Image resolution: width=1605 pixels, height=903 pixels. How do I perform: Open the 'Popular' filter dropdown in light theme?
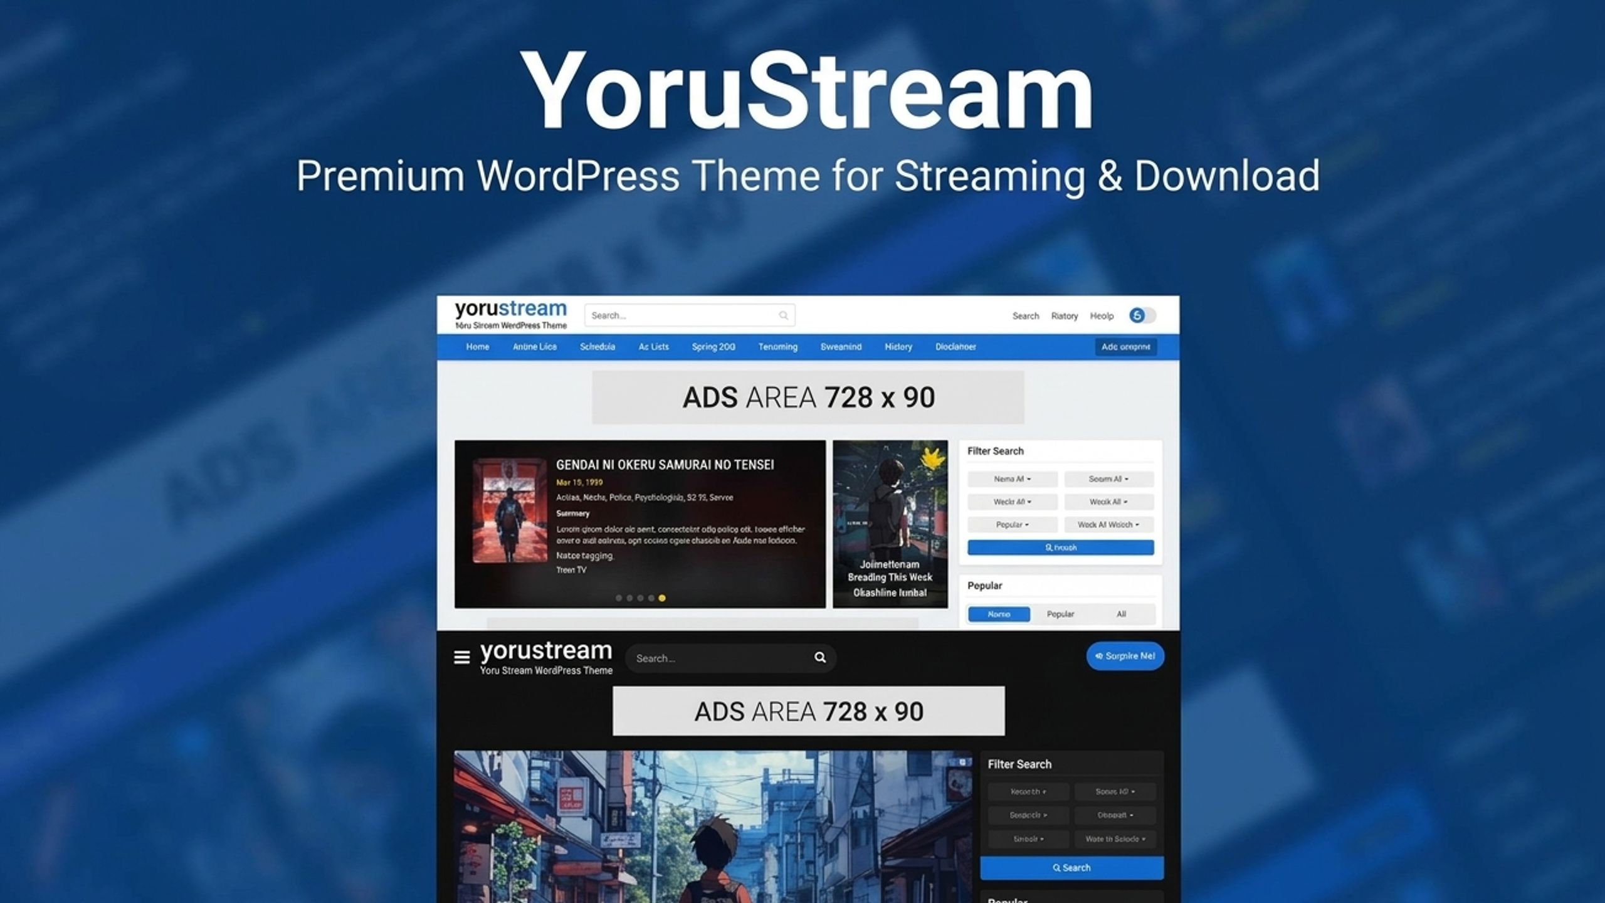(x=1013, y=524)
